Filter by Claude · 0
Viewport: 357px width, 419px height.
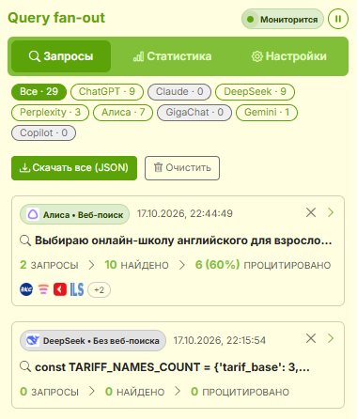(x=179, y=92)
